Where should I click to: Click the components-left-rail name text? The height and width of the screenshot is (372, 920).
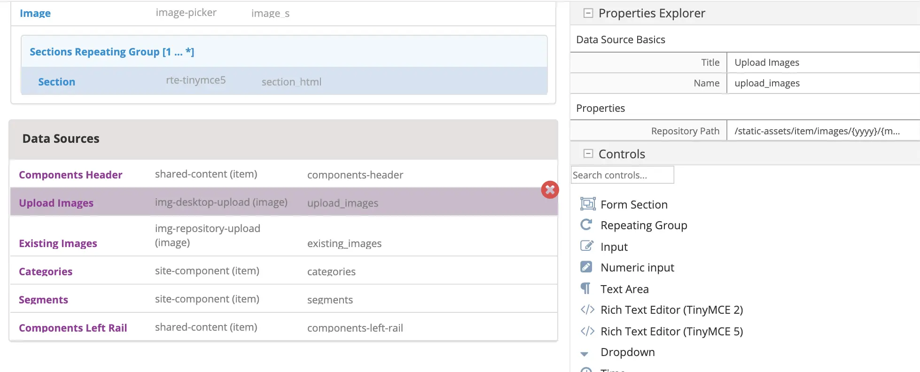(355, 328)
